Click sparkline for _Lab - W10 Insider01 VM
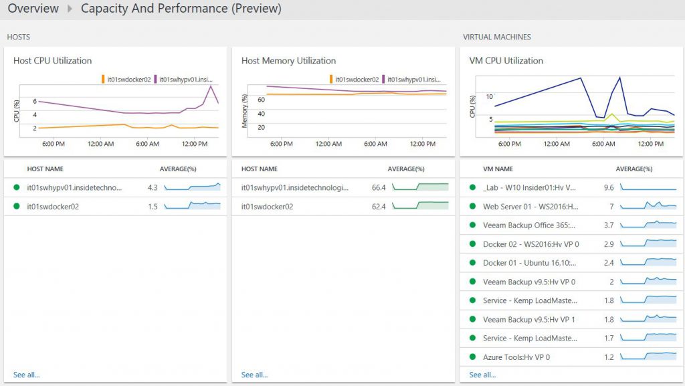The height and width of the screenshot is (386, 685). pyautogui.click(x=648, y=187)
